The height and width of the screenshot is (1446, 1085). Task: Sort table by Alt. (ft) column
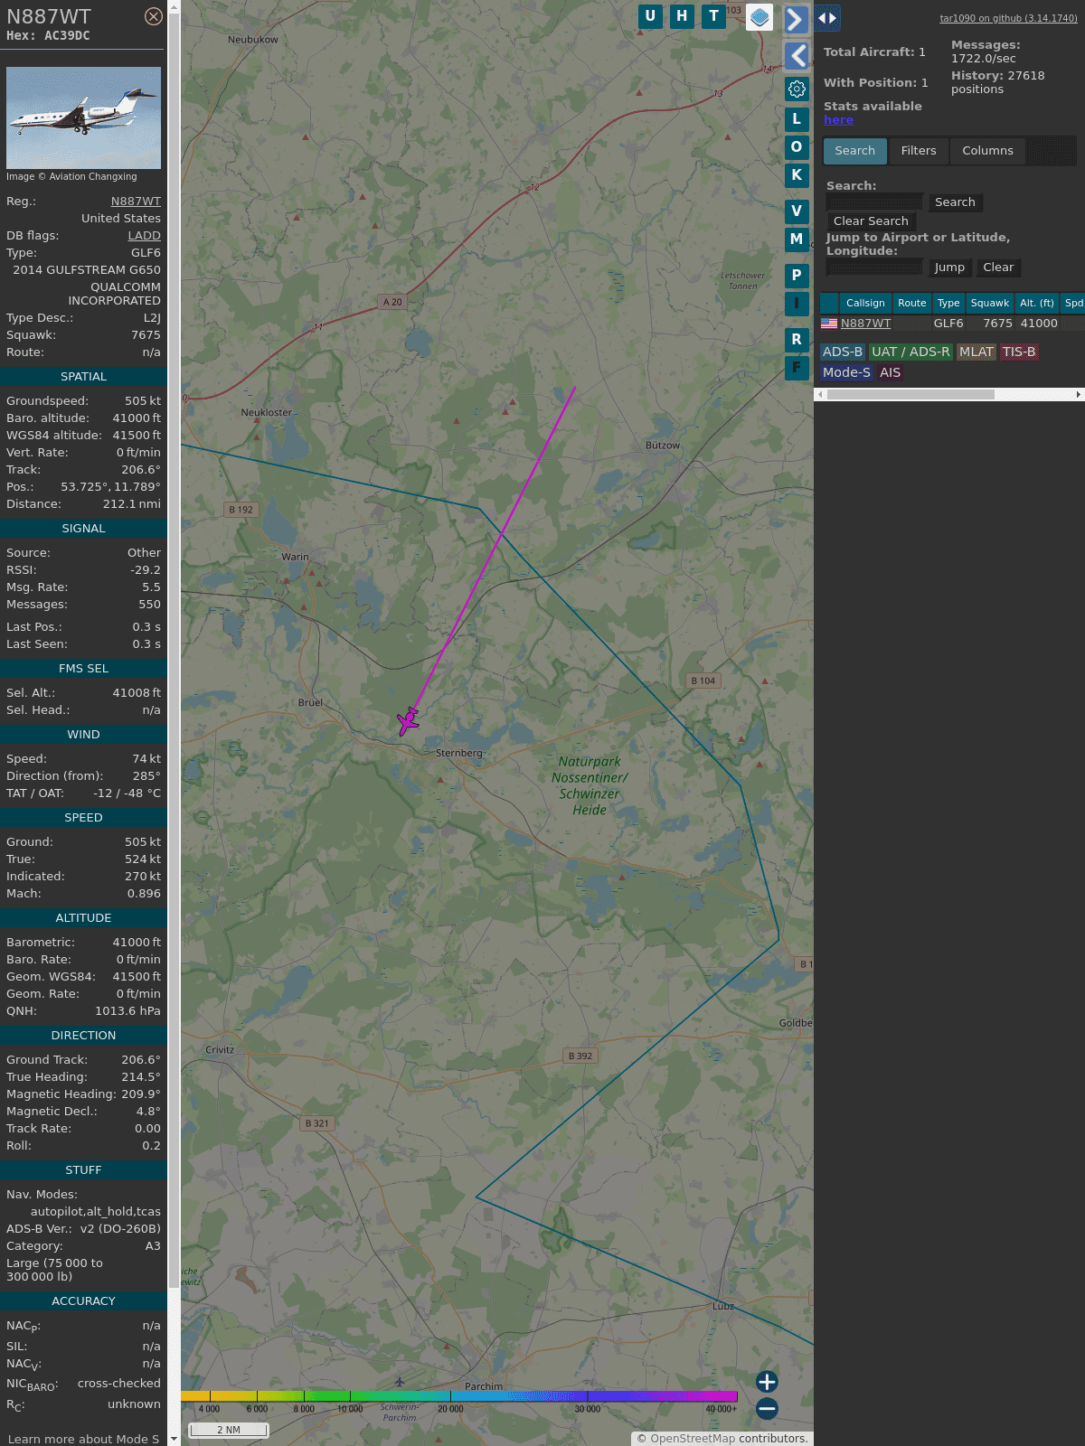[x=1037, y=303]
